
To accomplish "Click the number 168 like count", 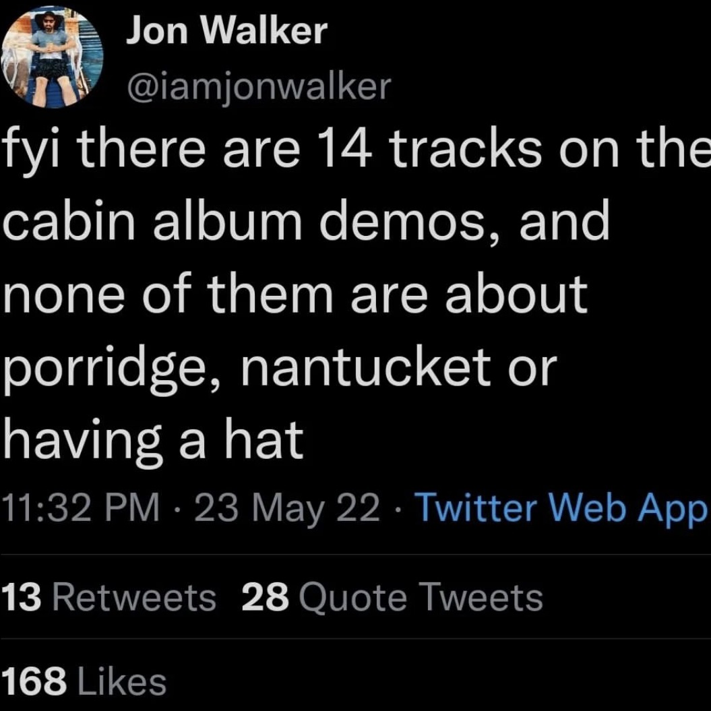I will tap(34, 681).
